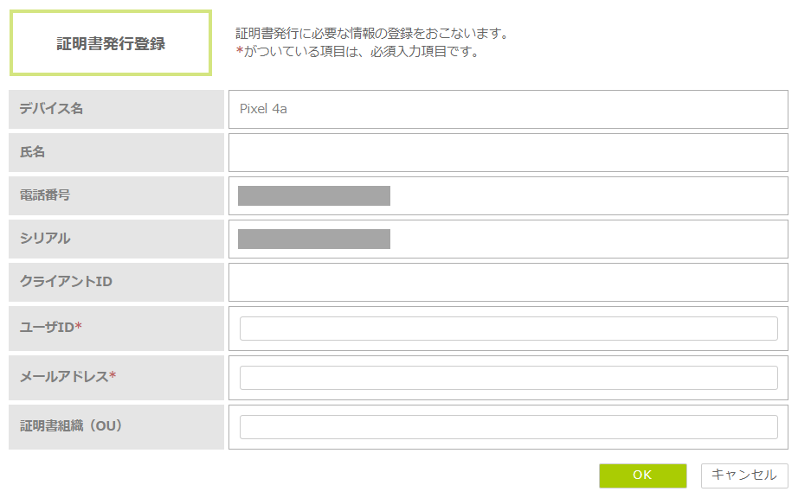
Task: Click the 氏名 label
Action: click(33, 152)
